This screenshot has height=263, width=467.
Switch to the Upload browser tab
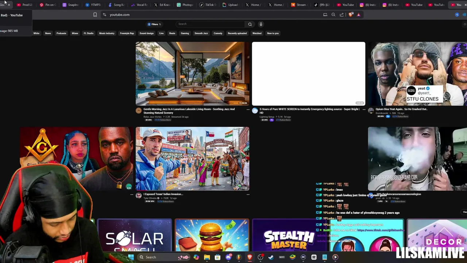[230, 5]
